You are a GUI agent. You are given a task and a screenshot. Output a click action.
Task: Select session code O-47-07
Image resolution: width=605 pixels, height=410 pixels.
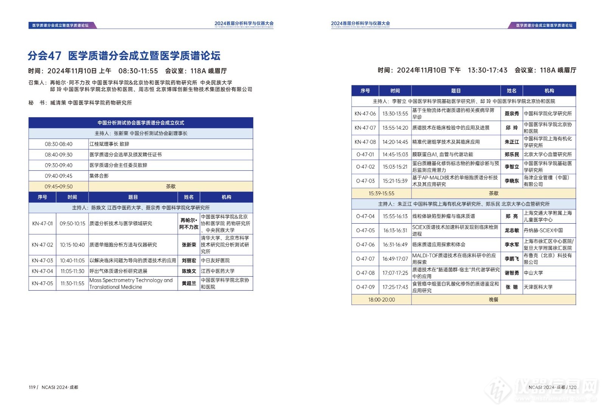point(365,259)
